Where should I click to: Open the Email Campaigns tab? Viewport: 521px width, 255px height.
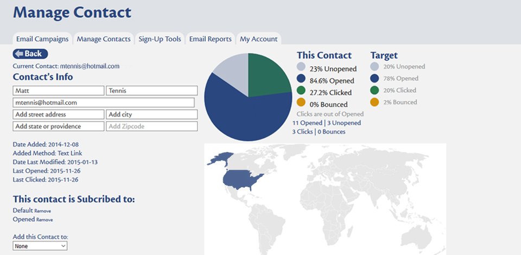click(42, 39)
